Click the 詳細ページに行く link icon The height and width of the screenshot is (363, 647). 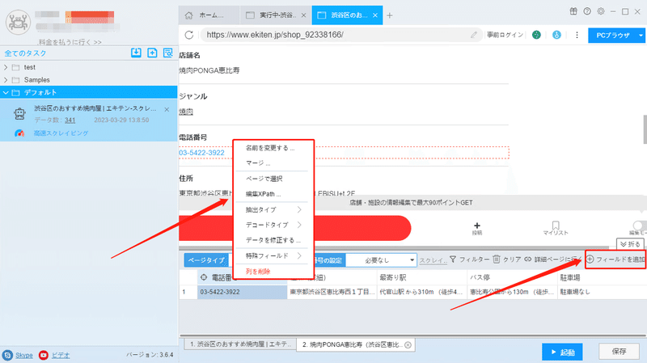528,259
